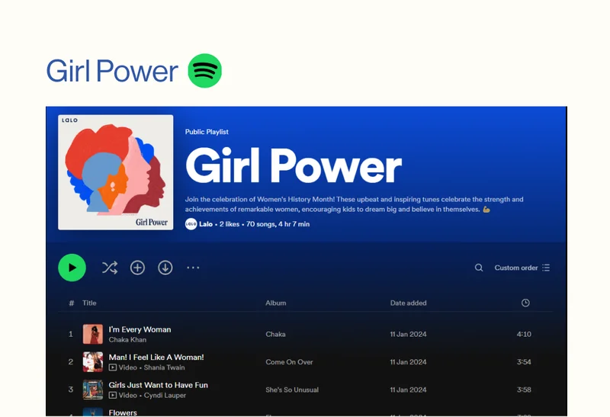Click the 3:54 duration of track 2
The height and width of the screenshot is (417, 610).
pyautogui.click(x=524, y=362)
